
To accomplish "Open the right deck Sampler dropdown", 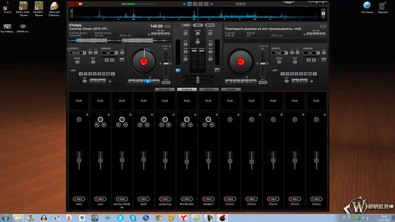I will pyautogui.click(x=311, y=53).
